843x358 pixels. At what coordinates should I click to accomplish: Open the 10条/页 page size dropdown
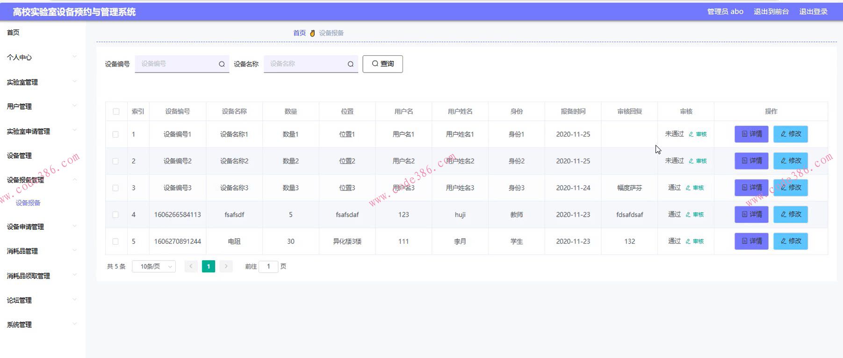point(154,266)
